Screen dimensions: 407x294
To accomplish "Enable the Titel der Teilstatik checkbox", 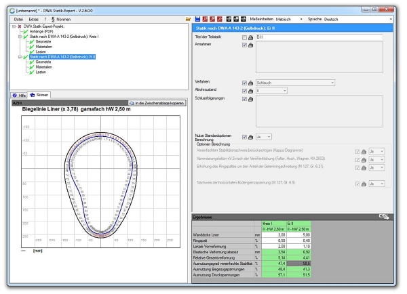I will pyautogui.click(x=244, y=38).
